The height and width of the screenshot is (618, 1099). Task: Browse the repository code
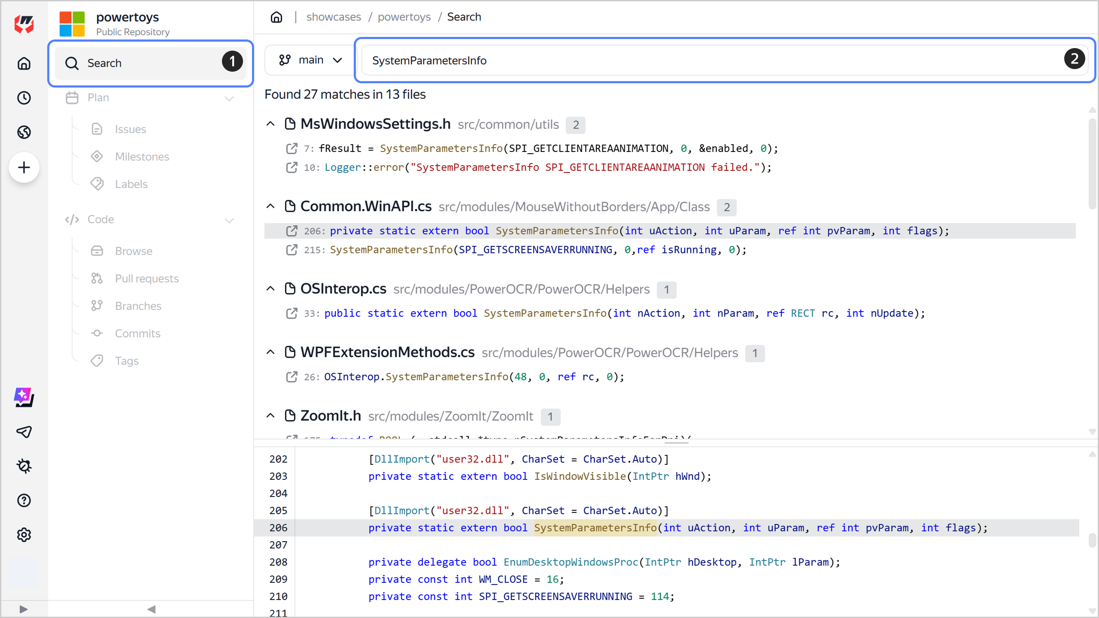click(133, 251)
